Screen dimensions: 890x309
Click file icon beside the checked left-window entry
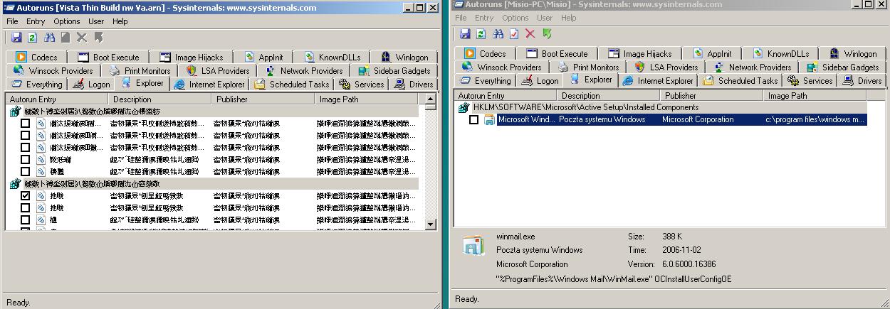click(x=41, y=196)
